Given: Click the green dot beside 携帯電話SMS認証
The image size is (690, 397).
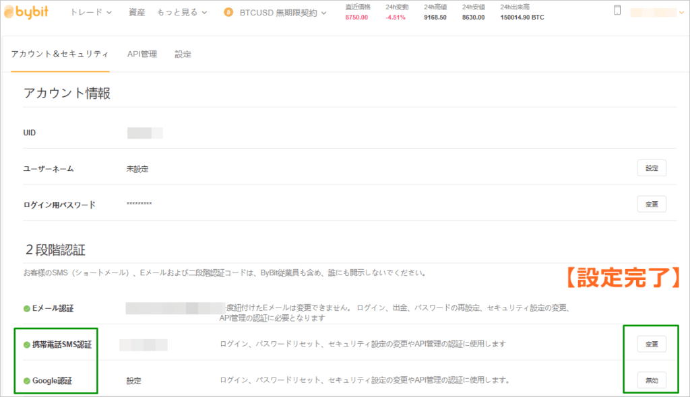Looking at the screenshot, I should [27, 345].
